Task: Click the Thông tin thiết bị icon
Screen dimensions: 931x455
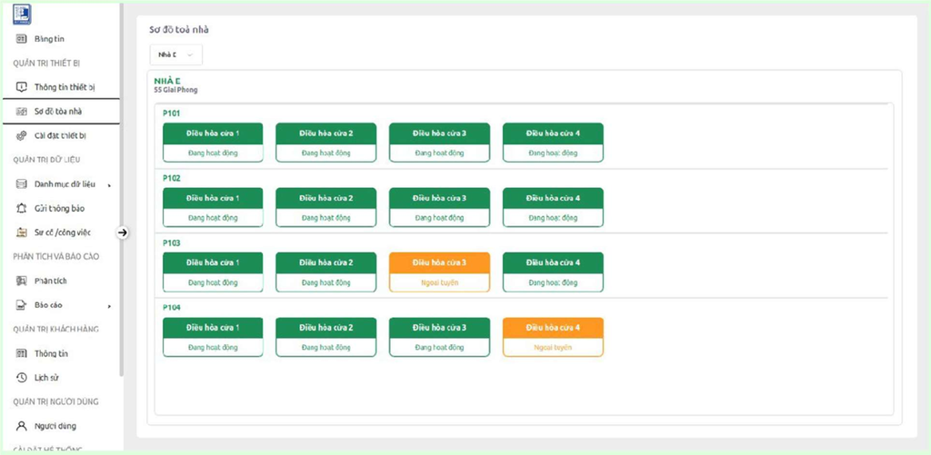Action: coord(22,87)
